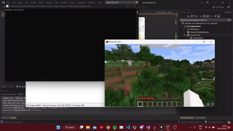The height and width of the screenshot is (131, 233).
Task: Open the Mail app from the taskbar
Action: click(95, 127)
